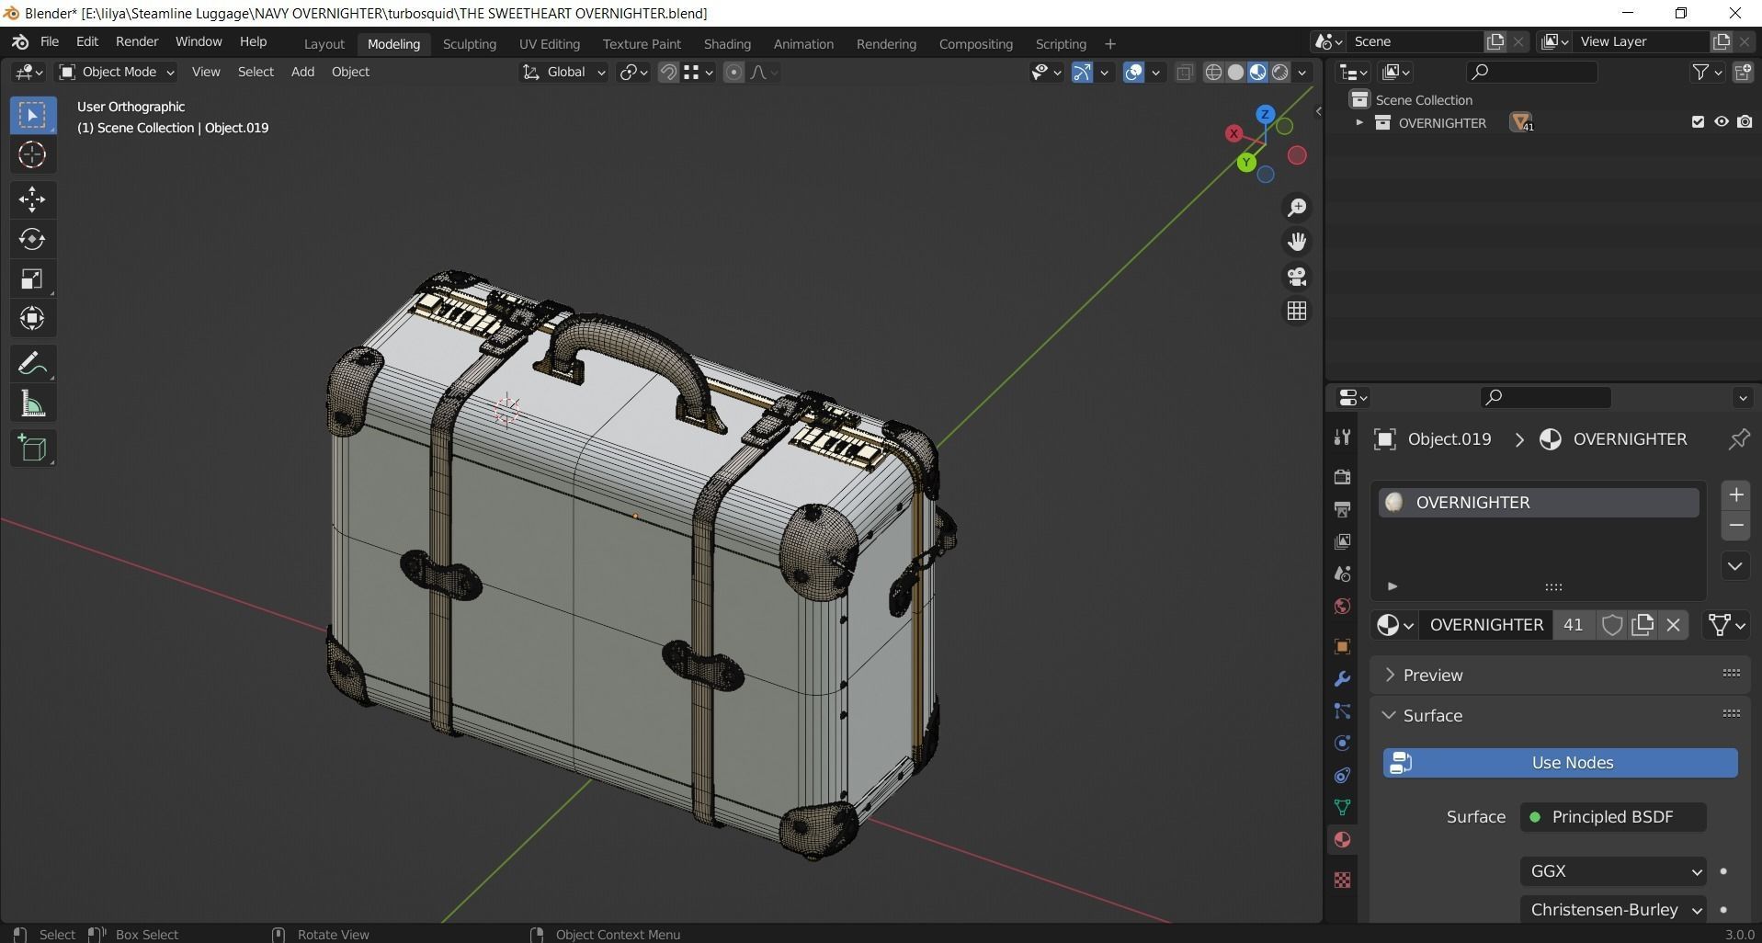1762x943 pixels.
Task: Open the Tool properties tab
Action: pyautogui.click(x=1342, y=438)
